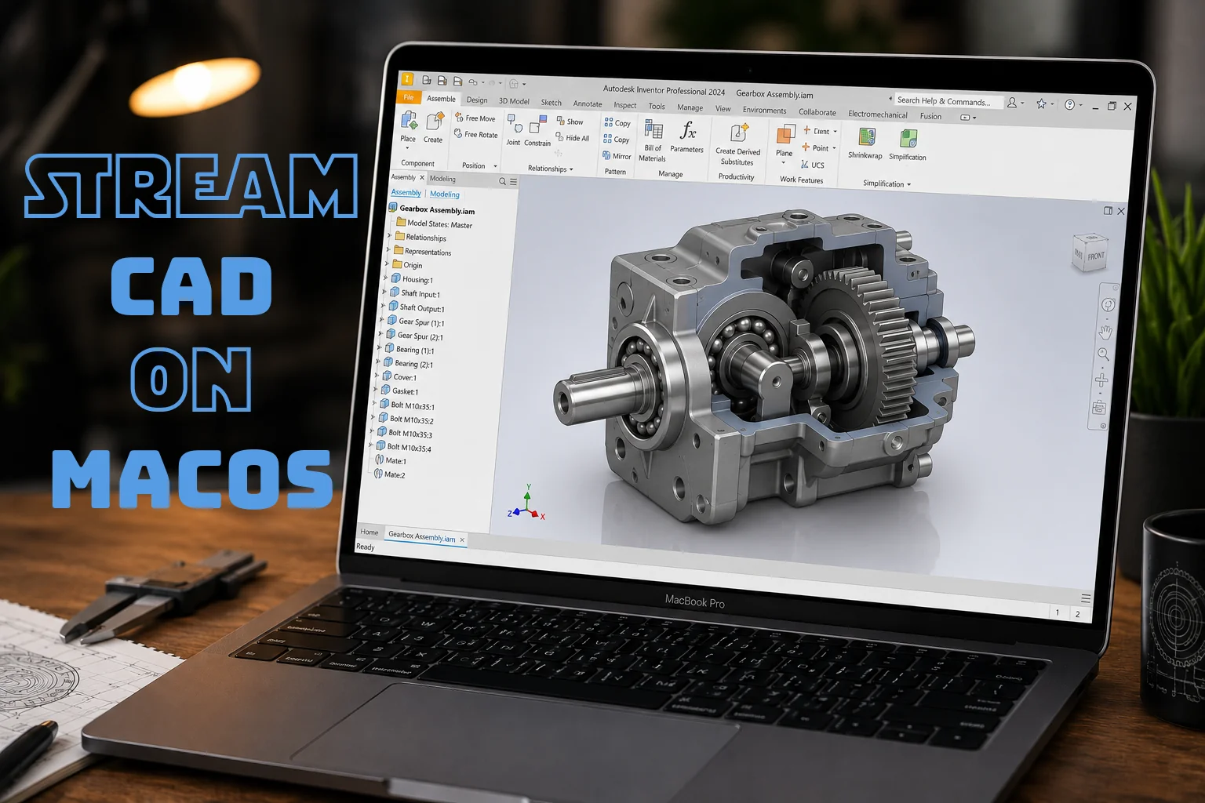Click the UCS tool

(813, 165)
